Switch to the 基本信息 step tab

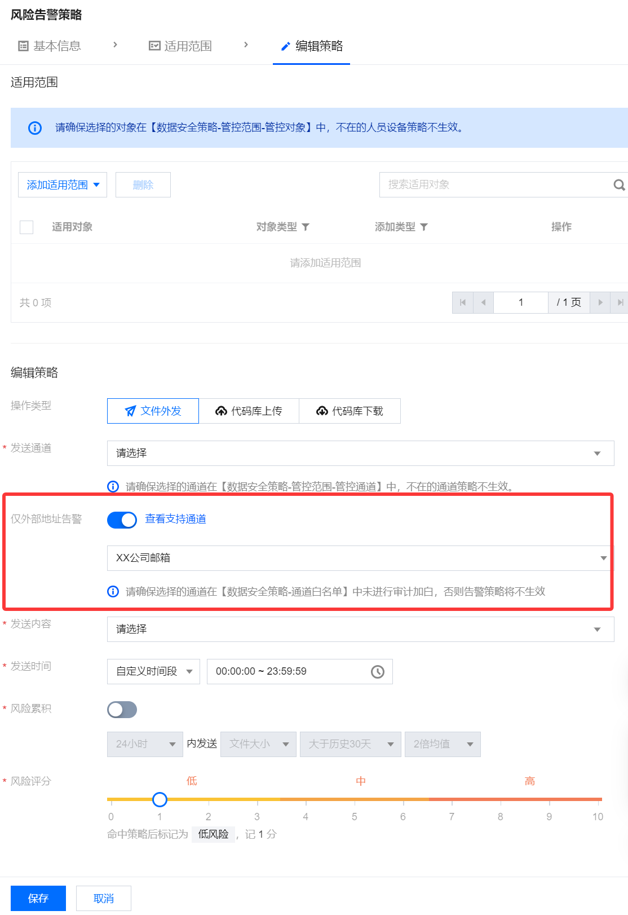click(50, 46)
